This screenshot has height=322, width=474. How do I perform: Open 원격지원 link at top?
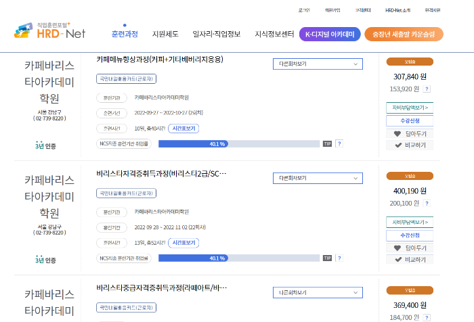[432, 10]
